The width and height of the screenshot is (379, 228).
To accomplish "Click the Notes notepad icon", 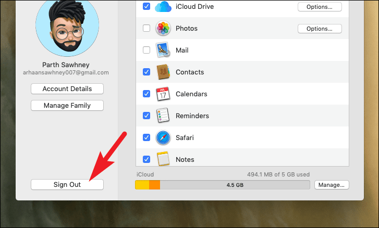I will [163, 159].
